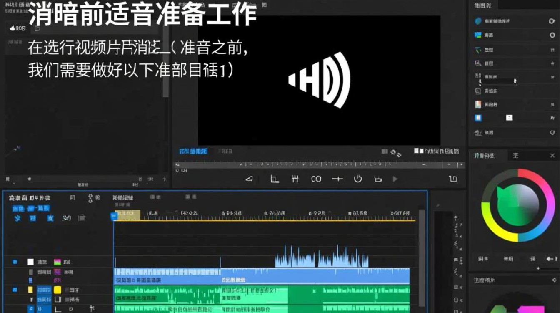The width and height of the screenshot is (560, 313).
Task: Click the play triangle in preview transport
Action: 395,179
